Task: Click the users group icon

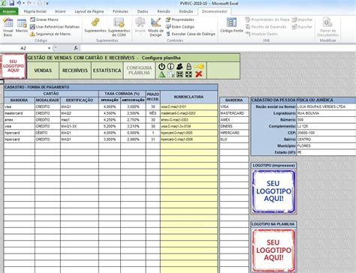Action: tap(180, 67)
